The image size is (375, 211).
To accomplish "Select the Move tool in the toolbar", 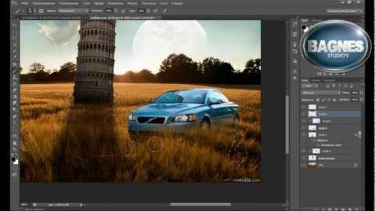I will click(x=15, y=23).
